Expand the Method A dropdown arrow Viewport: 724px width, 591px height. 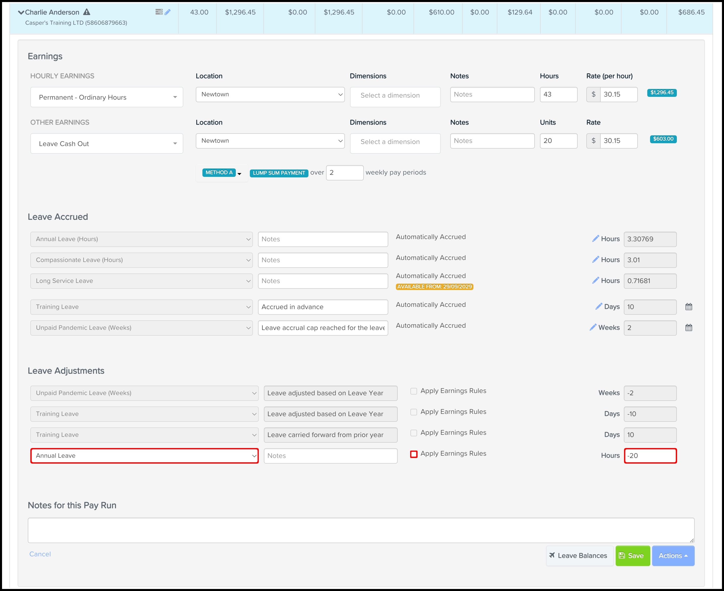(239, 174)
